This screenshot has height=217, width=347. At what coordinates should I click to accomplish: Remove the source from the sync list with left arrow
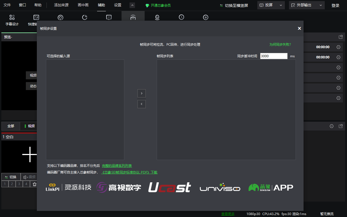click(x=142, y=104)
